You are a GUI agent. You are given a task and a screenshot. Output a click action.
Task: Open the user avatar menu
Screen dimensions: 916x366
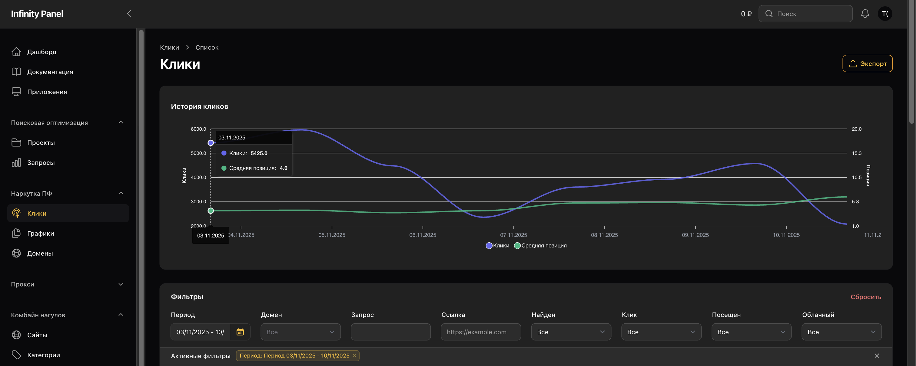pos(885,14)
